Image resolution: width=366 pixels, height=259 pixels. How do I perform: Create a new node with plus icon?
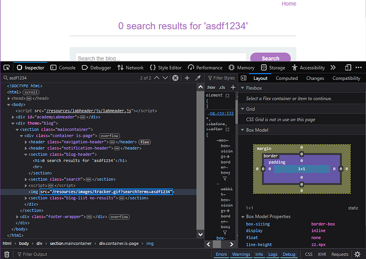click(187, 78)
